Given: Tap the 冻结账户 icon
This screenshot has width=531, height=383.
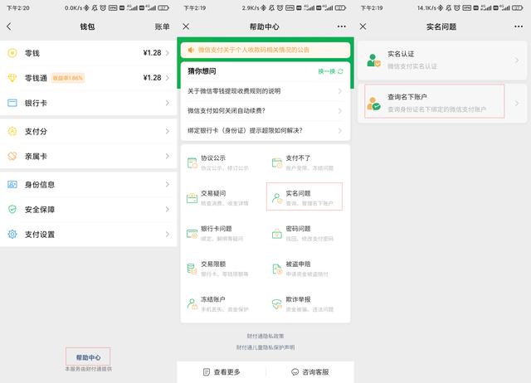Looking at the screenshot, I should tap(192, 304).
